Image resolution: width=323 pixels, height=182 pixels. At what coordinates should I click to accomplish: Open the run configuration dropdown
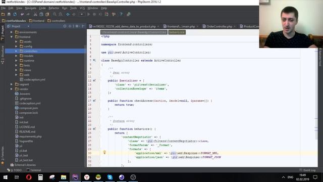[x=82, y=14]
